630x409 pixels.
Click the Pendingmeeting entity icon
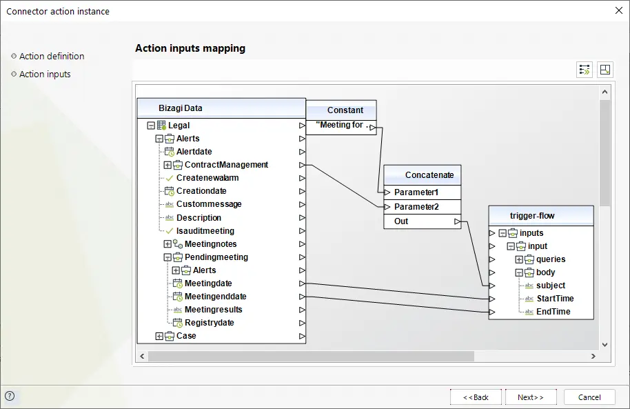click(178, 257)
